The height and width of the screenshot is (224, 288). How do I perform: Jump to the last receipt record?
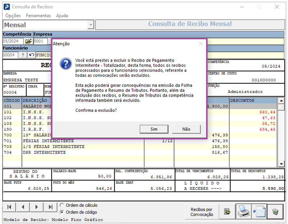pyautogui.click(x=51, y=207)
